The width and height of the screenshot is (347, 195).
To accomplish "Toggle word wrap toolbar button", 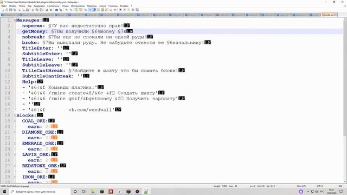I will point(86,10).
